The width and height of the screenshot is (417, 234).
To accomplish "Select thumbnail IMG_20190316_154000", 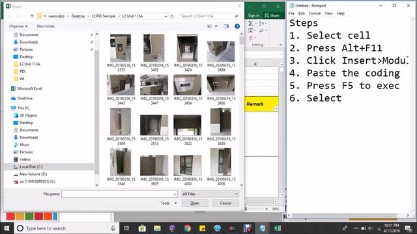I will (x=188, y=170).
